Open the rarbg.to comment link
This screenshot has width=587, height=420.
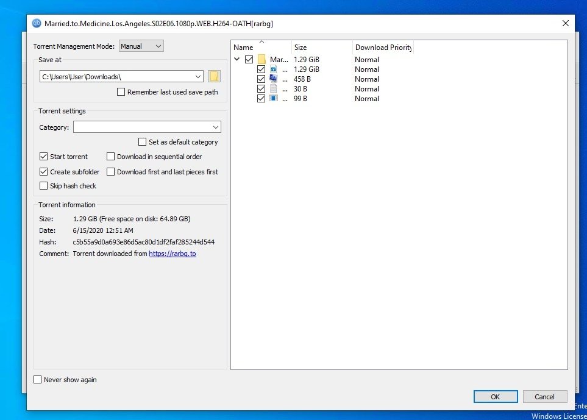[173, 254]
